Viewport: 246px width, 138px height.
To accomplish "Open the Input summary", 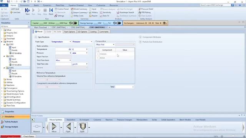I will click(93, 9).
